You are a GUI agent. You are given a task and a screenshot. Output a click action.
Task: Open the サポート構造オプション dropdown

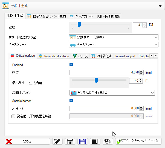click(114, 37)
